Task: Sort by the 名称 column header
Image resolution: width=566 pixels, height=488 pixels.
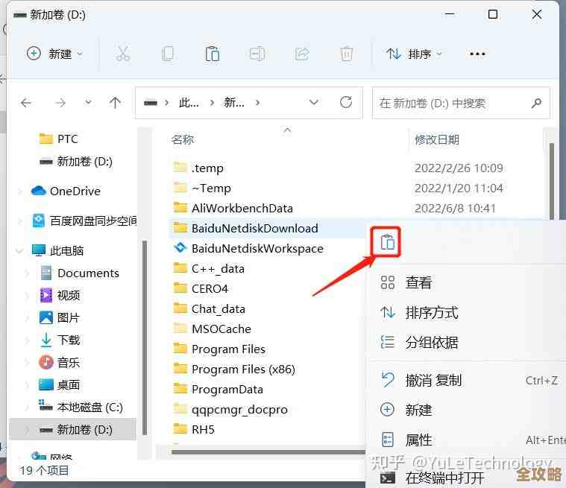Action: (182, 139)
